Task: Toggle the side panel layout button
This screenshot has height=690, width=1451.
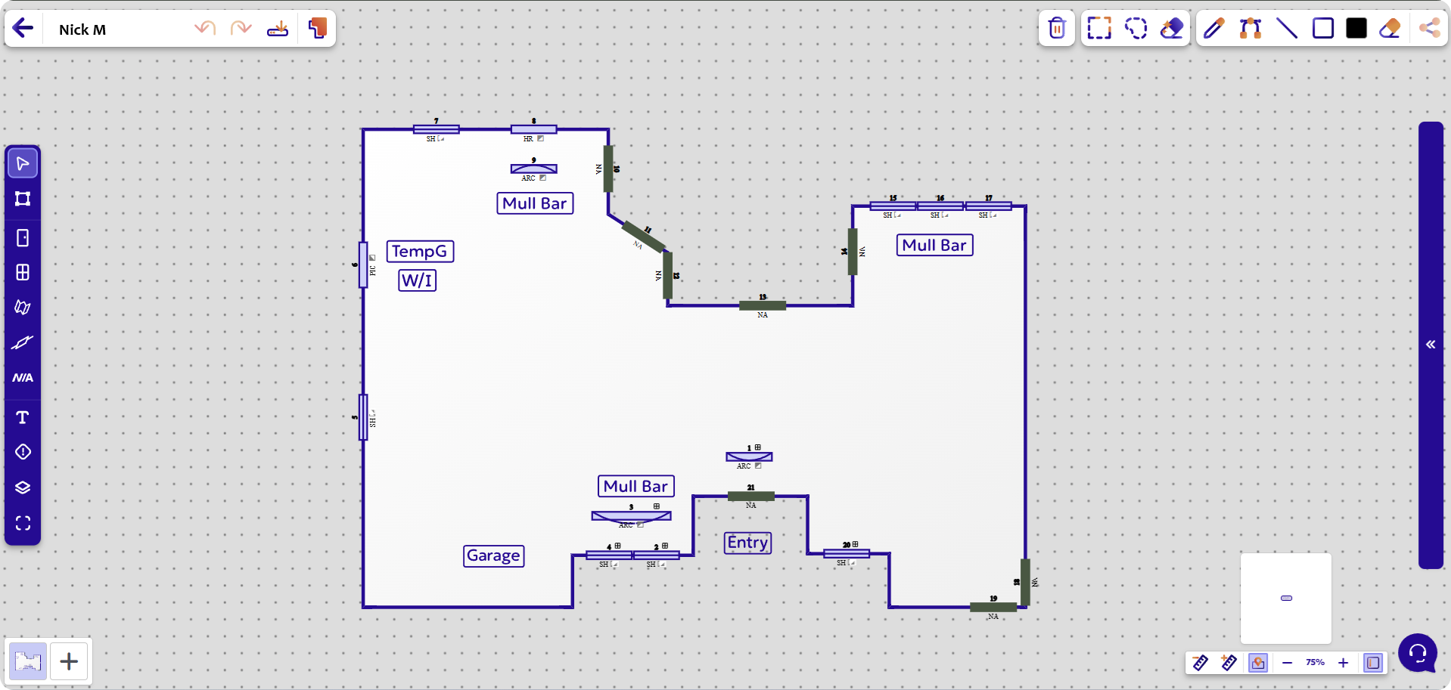Action: point(1373,663)
